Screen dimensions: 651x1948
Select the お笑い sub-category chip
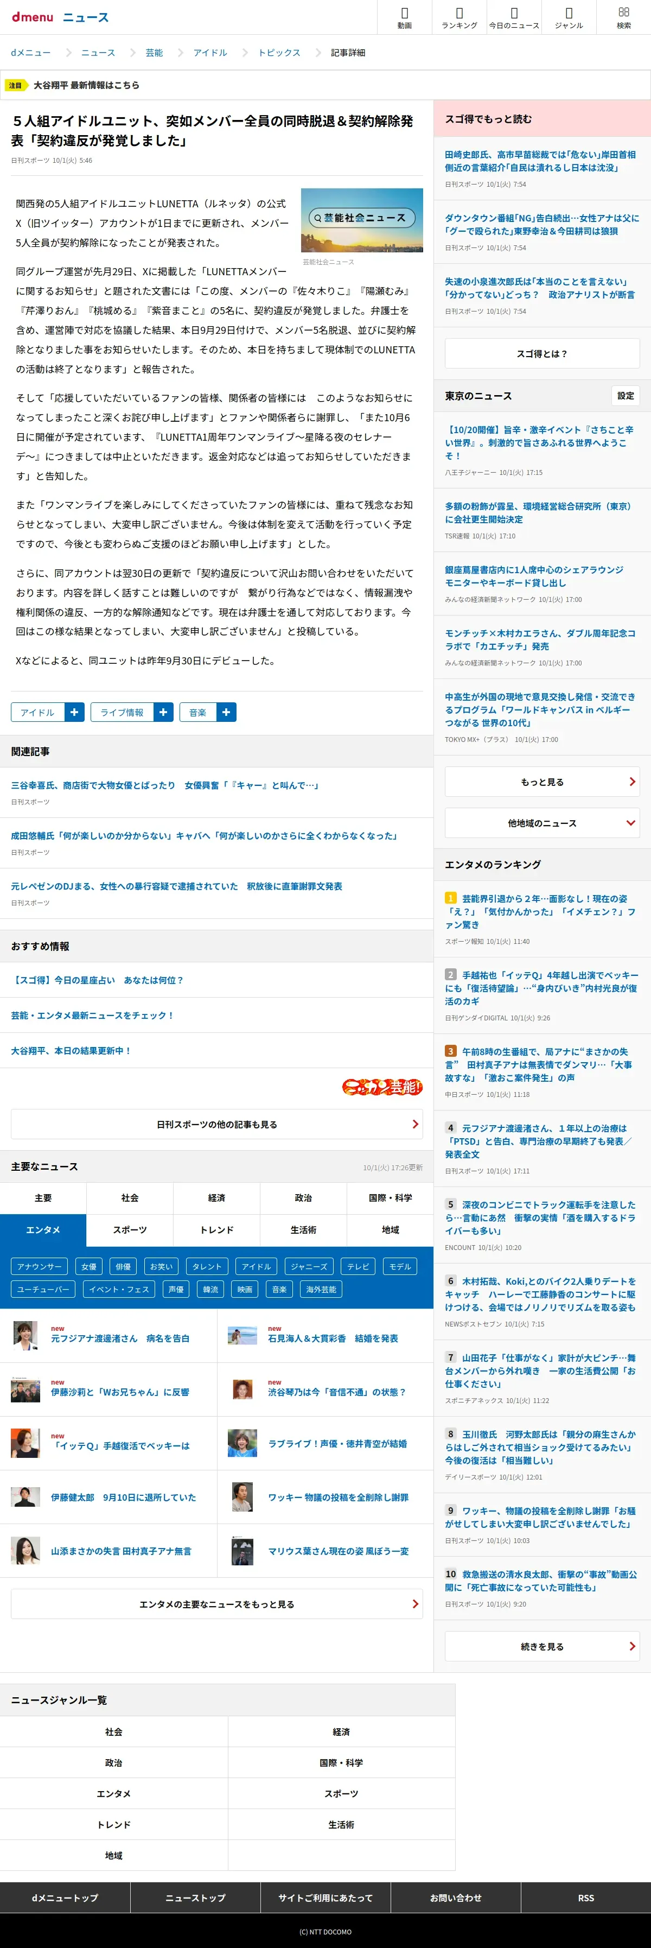(161, 1267)
